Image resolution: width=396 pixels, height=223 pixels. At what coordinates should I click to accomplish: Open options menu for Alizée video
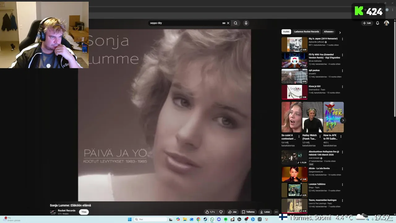pos(342,169)
